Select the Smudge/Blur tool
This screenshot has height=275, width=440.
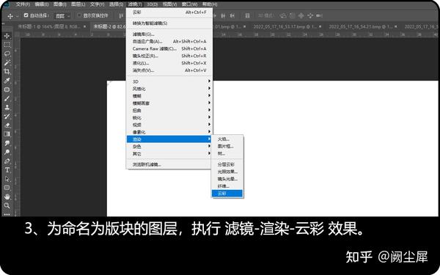tap(7, 143)
